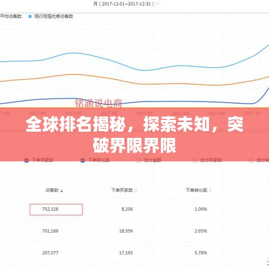Click the red 全球排名揭秘 title banner
The image size is (269, 269).
pyautogui.click(x=134, y=134)
